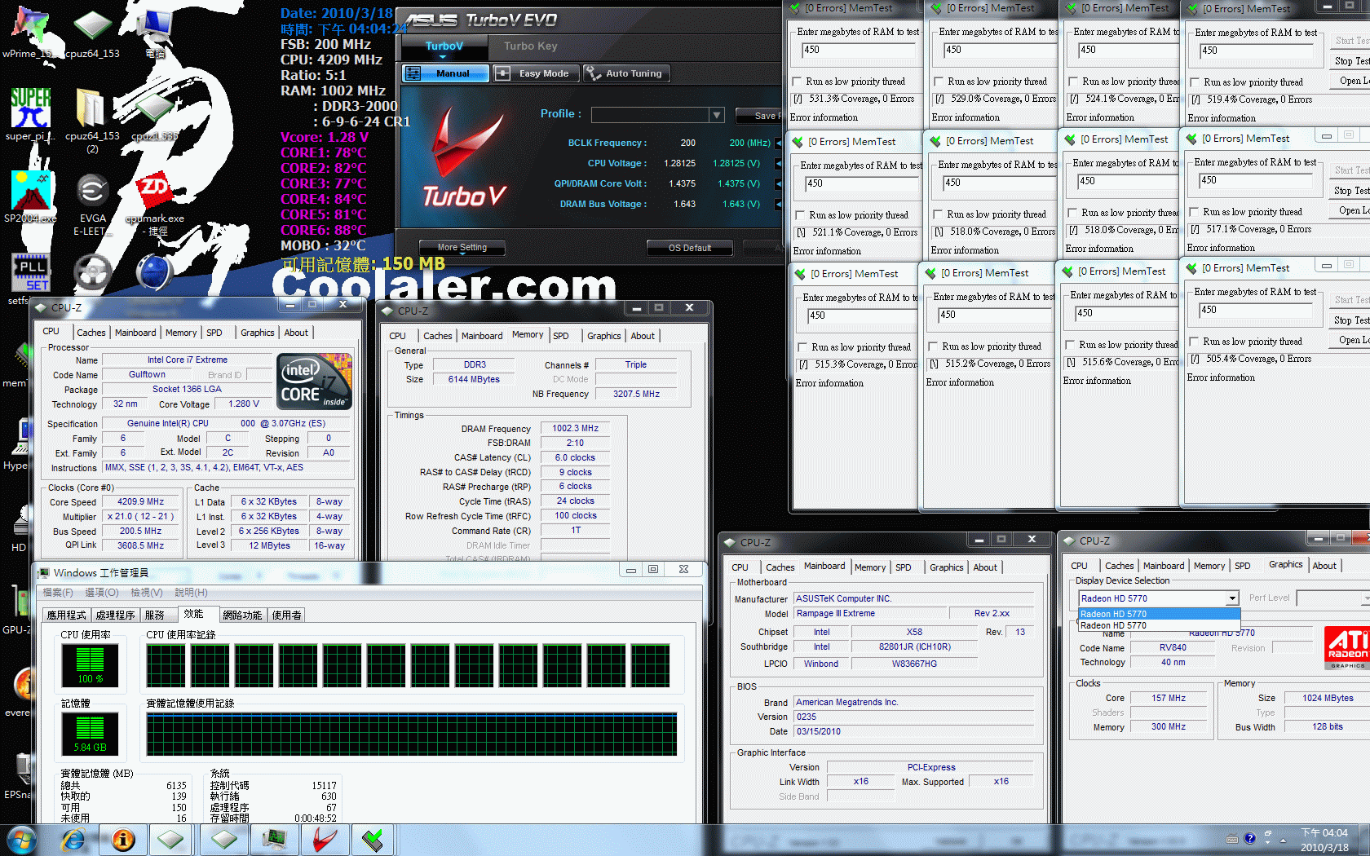Toggle low priority thread in MemTest showing 519.4% coverage

coord(1195,82)
